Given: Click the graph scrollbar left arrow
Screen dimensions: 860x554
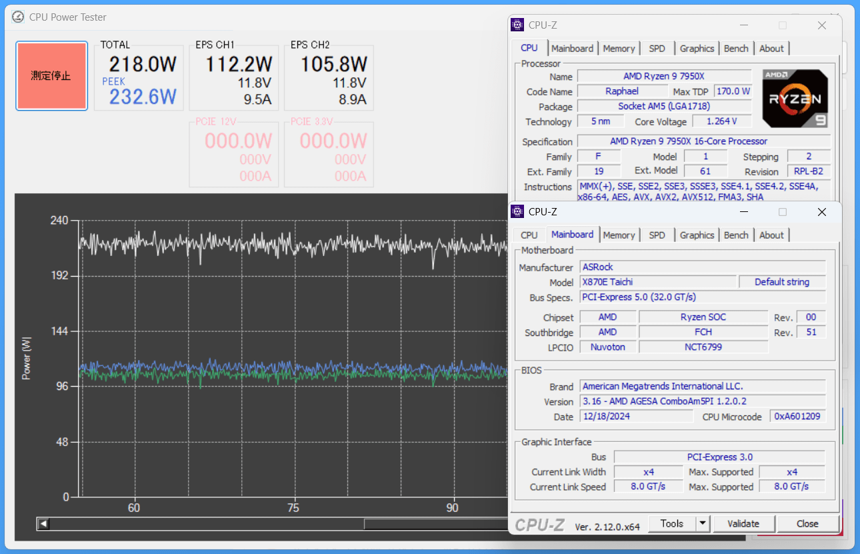Looking at the screenshot, I should [43, 524].
